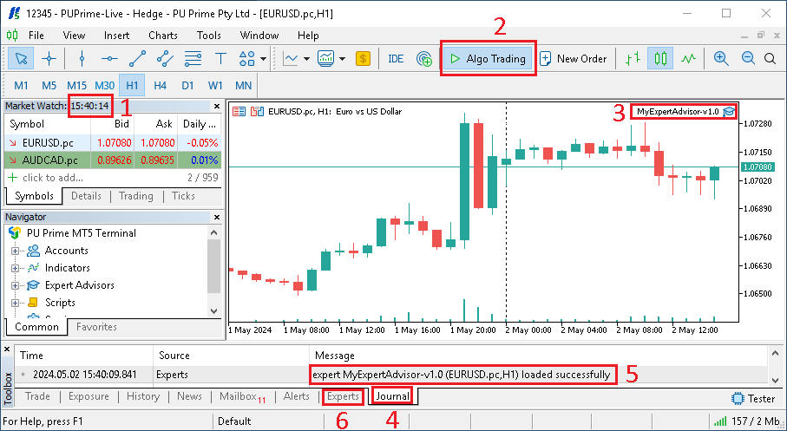
Task: Select the D1 timeframe
Action: (187, 85)
